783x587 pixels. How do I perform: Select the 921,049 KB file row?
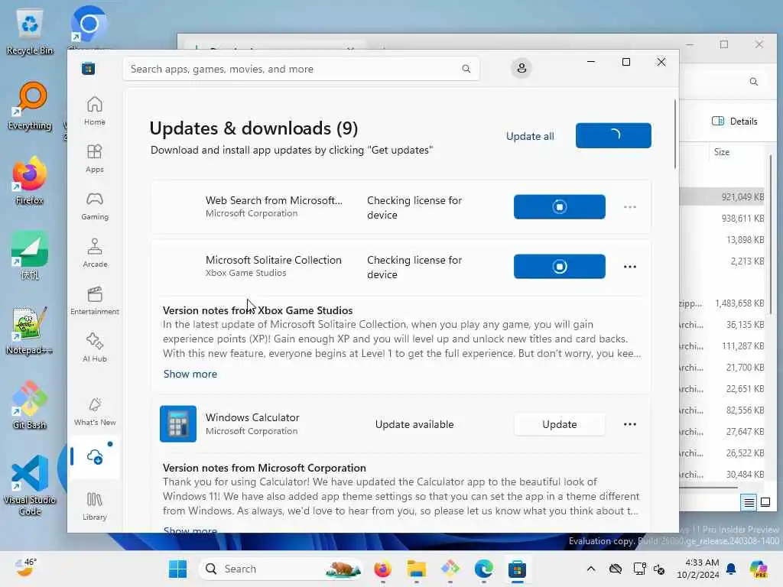tap(722, 197)
